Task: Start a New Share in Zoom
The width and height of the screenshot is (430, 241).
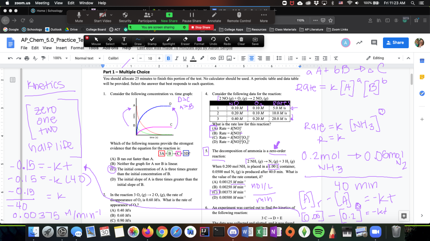Action: point(169,17)
